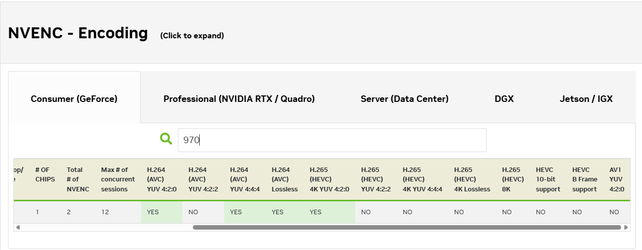
Task: Click the YES cell under H.264 Lossless
Action: pos(277,212)
